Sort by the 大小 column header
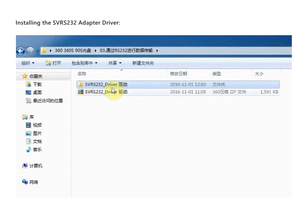 [x=259, y=74]
